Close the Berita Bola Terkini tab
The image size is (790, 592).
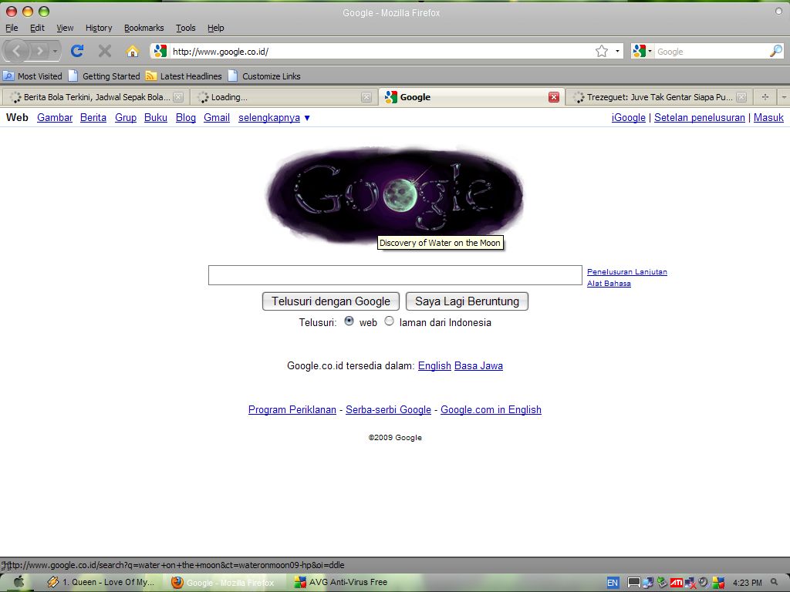[178, 97]
